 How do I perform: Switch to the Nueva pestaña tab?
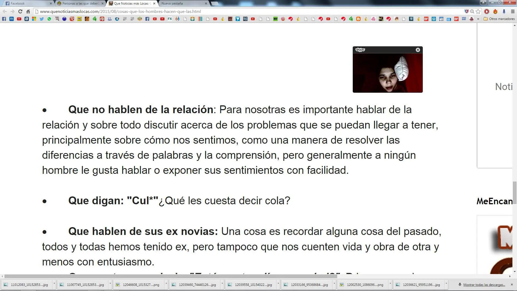point(183,4)
